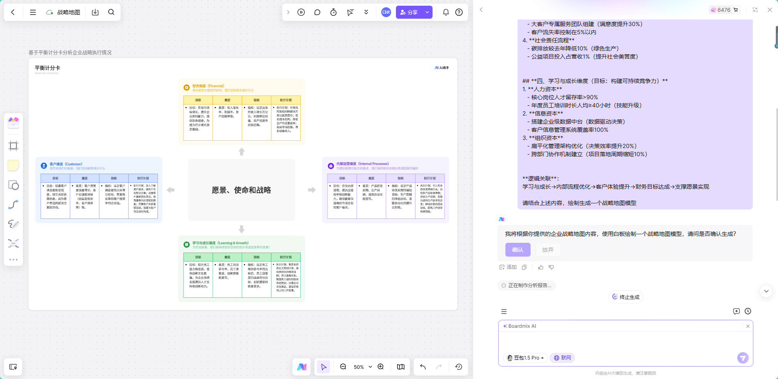
Task: Toggle 联网 web search
Action: tap(562, 358)
